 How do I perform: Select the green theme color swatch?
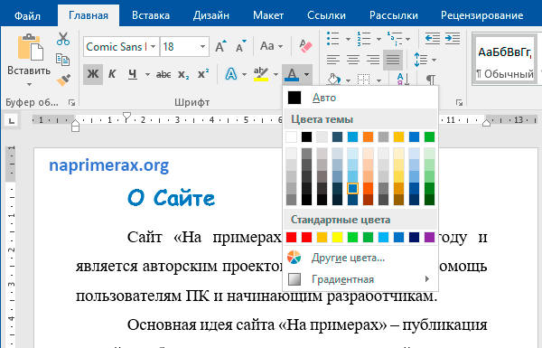429,137
